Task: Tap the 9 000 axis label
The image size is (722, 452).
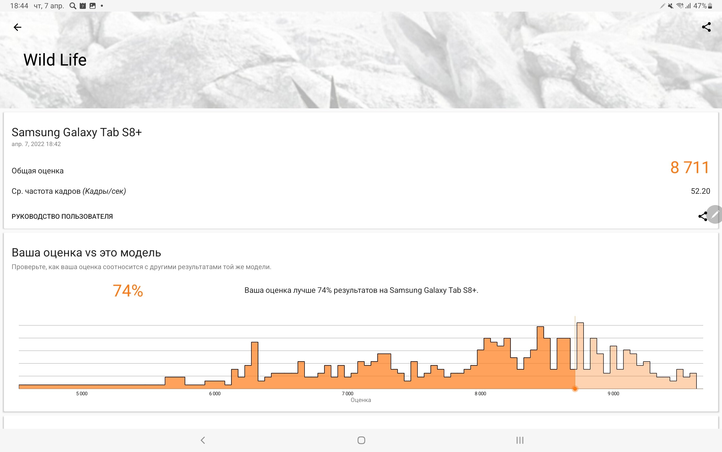Action: coord(613,394)
